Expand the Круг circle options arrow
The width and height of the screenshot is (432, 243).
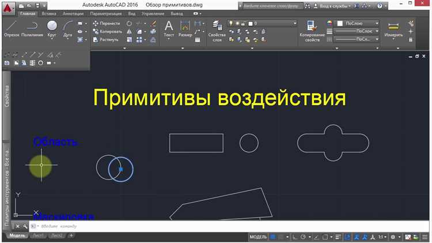(52, 39)
